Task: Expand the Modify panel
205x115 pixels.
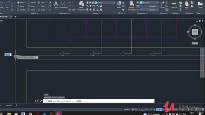Action: [34, 13]
